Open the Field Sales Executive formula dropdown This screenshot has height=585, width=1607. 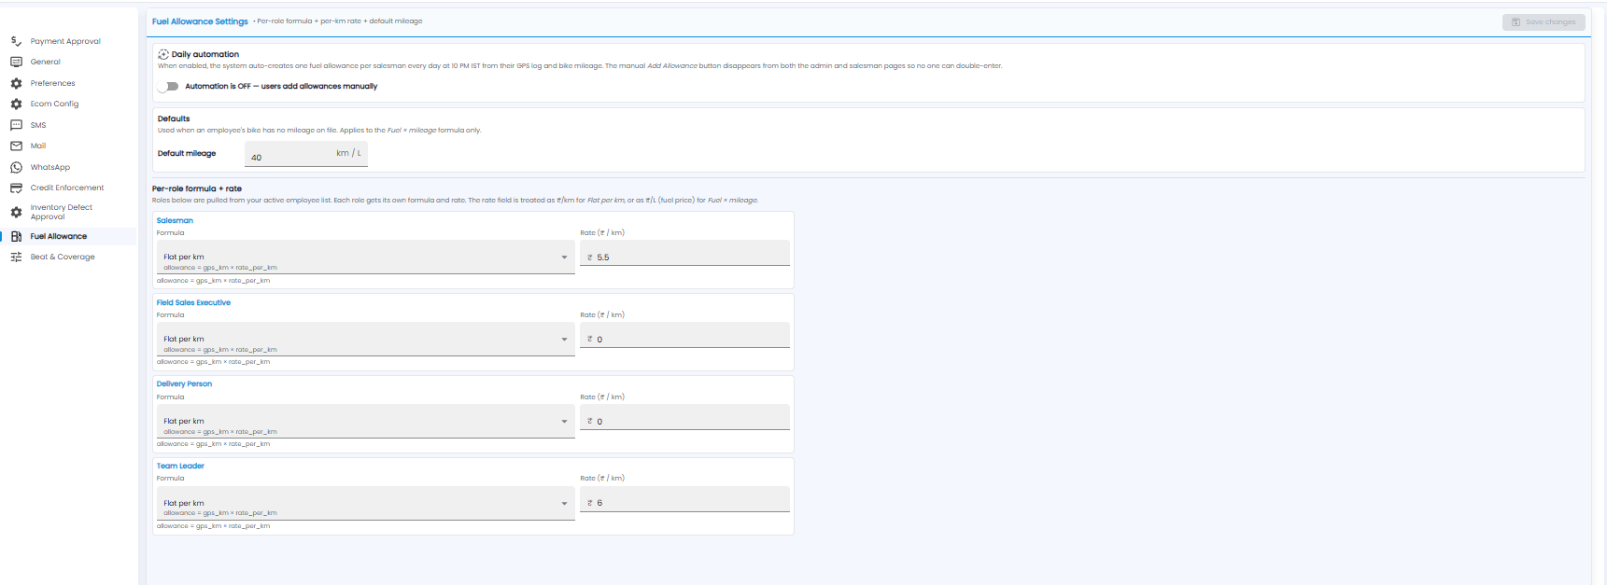(365, 339)
